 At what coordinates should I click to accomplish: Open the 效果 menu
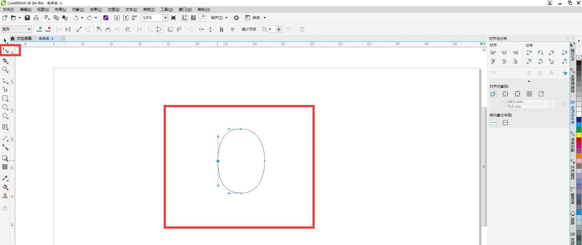click(96, 9)
